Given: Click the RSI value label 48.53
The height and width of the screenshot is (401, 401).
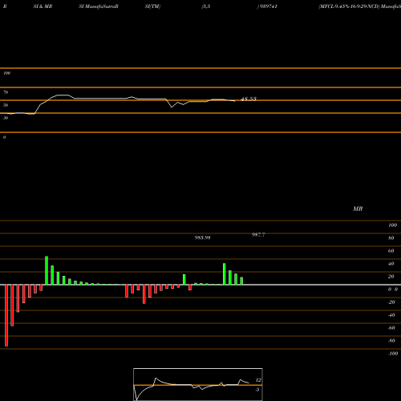Looking at the screenshot, I should tap(249, 99).
